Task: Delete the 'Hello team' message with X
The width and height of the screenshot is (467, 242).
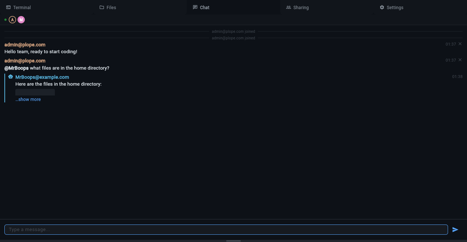Action: (460, 44)
